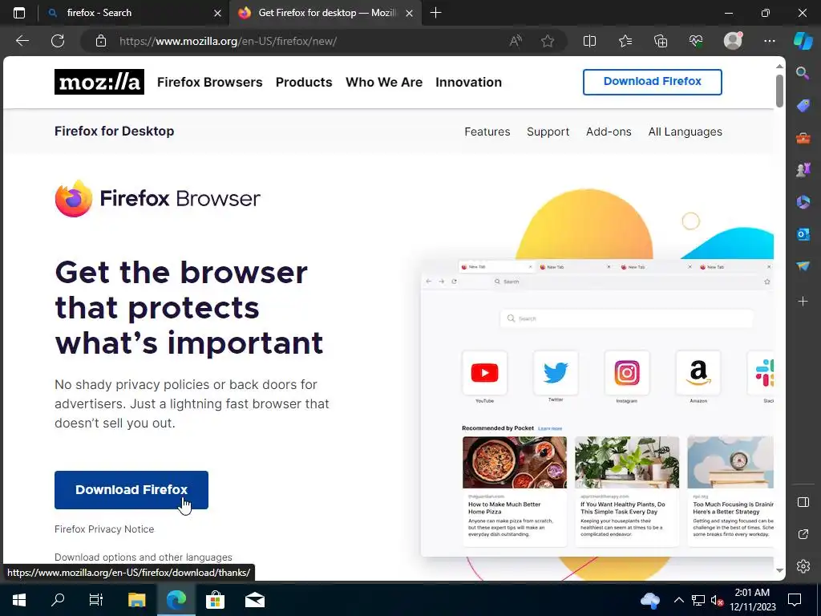
Task: Open the Split screen icon
Action: point(589,41)
